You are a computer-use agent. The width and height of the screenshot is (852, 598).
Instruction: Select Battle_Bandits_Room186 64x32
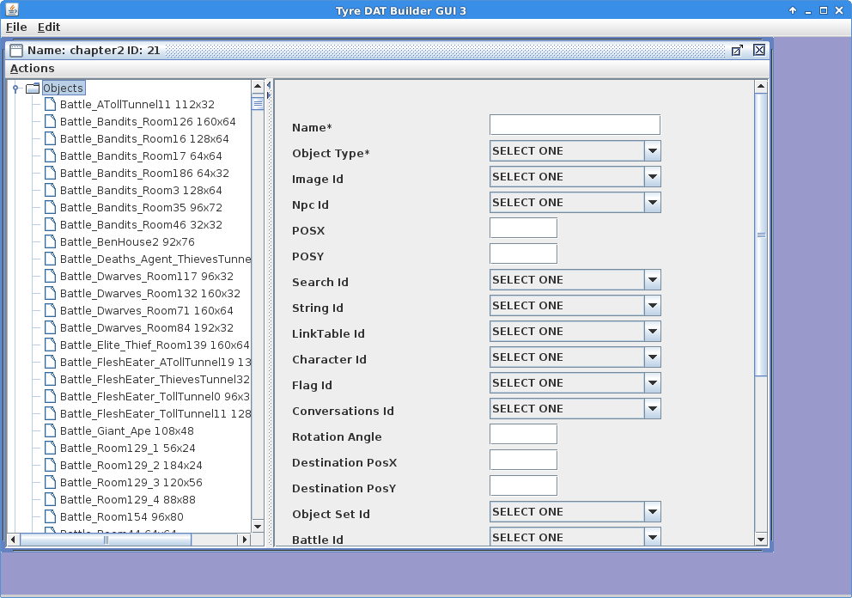click(144, 174)
